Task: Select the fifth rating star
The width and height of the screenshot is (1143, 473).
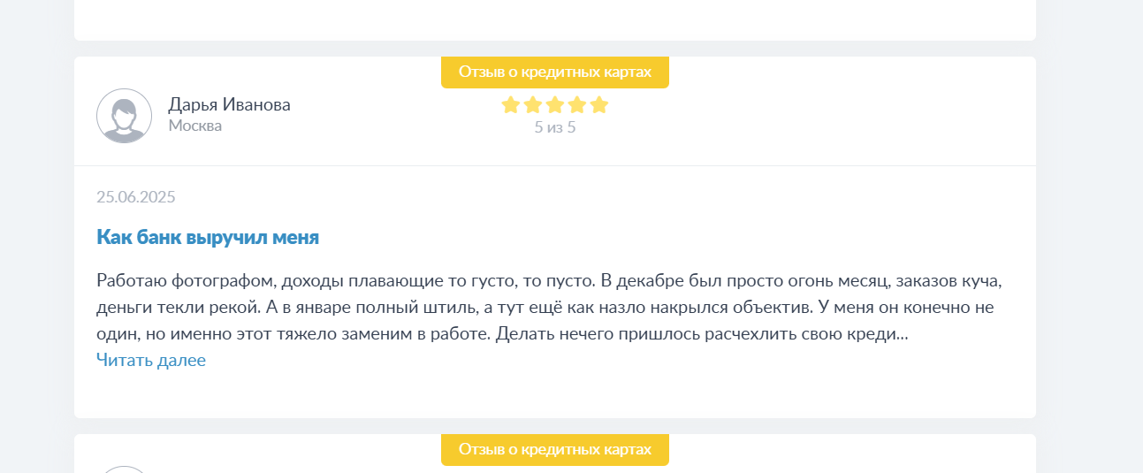Action: 598,105
